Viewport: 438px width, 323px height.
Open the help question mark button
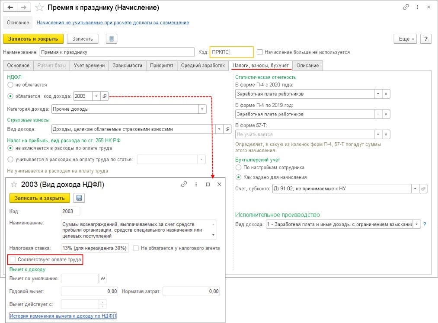(426, 39)
